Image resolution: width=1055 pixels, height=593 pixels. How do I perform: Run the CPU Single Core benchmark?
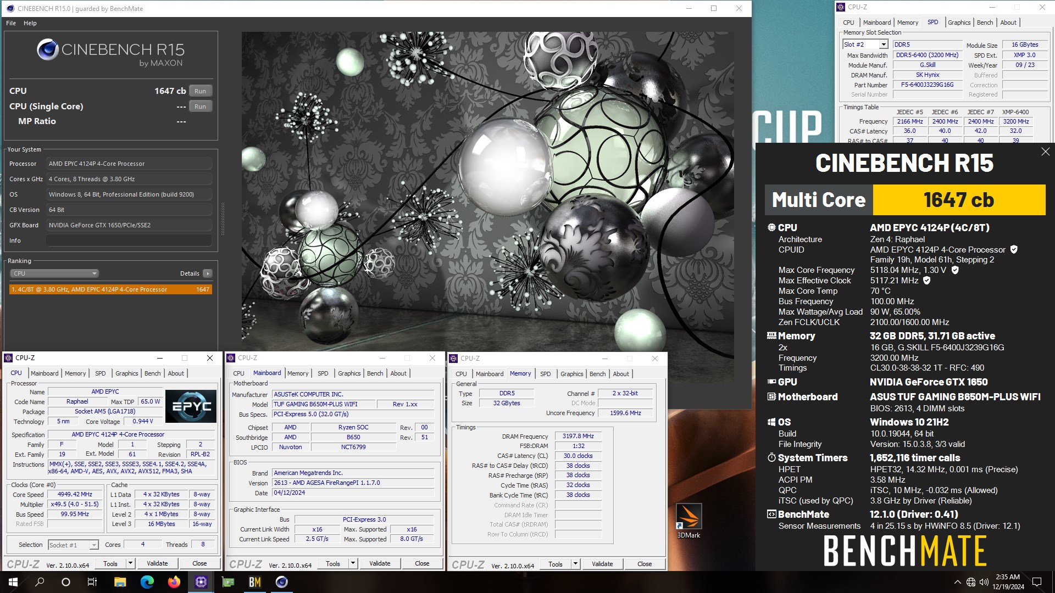click(200, 107)
